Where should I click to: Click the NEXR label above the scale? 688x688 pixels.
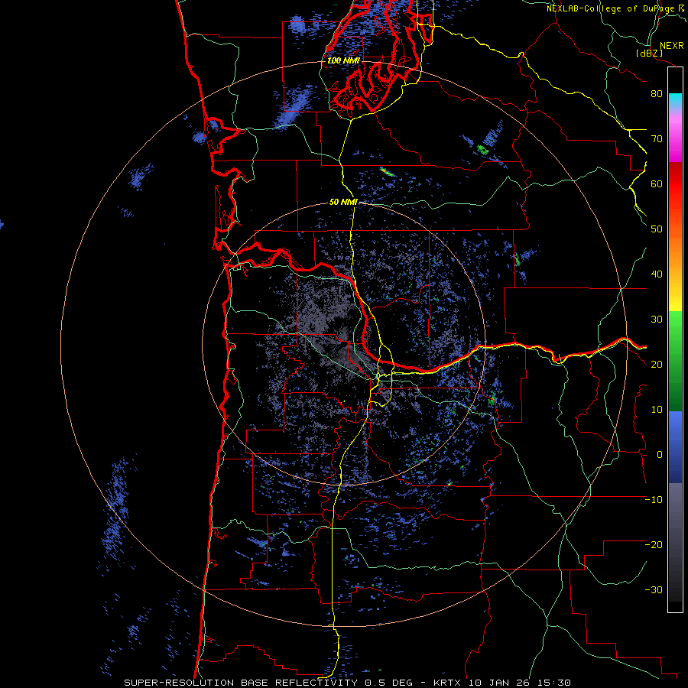click(x=671, y=46)
